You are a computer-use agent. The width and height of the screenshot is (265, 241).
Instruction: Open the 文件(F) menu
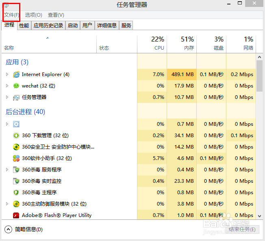[12, 15]
